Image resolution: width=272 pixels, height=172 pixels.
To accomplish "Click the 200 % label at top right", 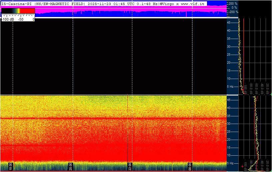I will tap(233, 3).
